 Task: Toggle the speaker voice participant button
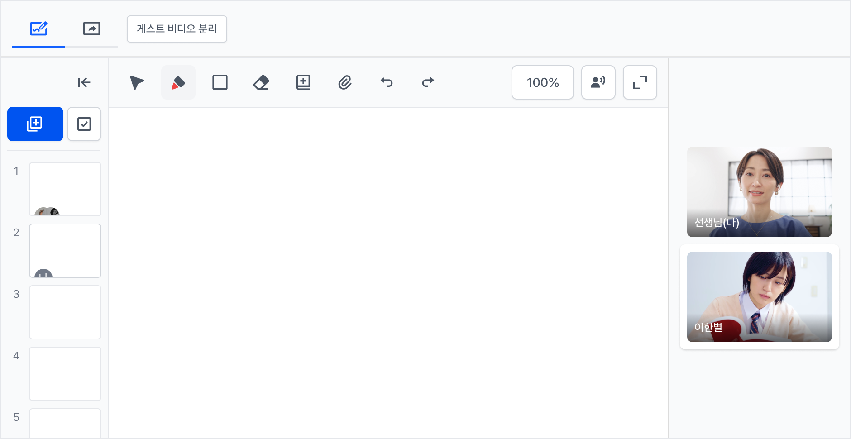pyautogui.click(x=598, y=82)
